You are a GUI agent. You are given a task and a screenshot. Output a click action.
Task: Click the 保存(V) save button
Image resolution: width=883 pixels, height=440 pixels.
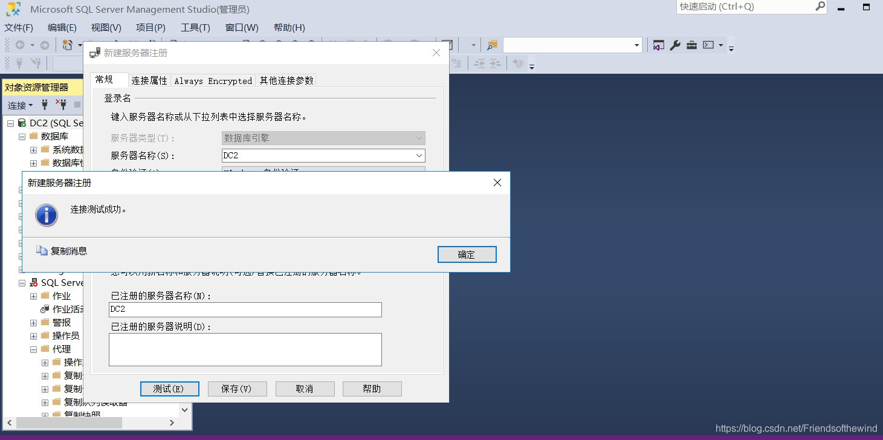(237, 389)
